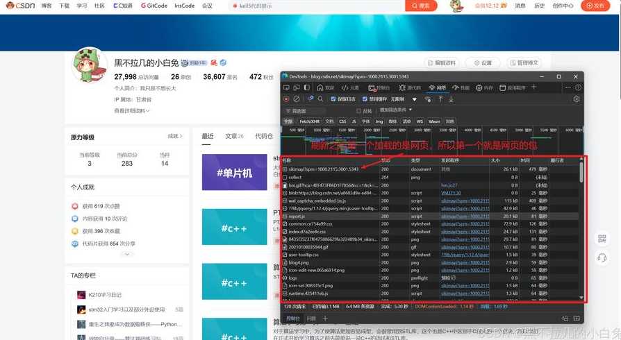Click the floating QR code icon
The height and width of the screenshot is (340, 621).
602,238
